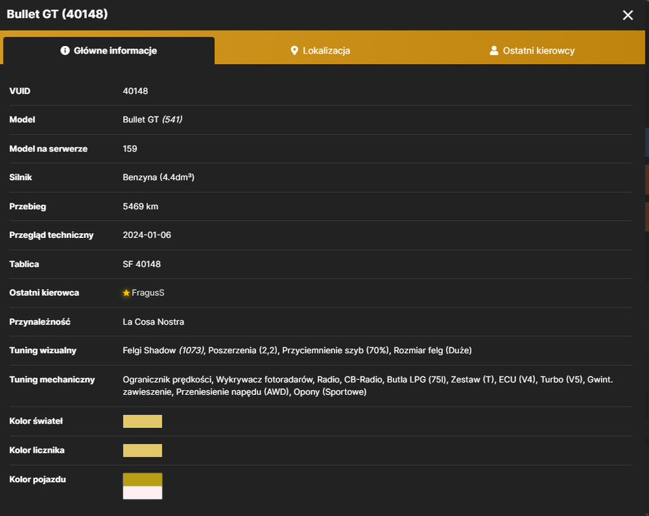Select the Główne informacje tab

(x=109, y=50)
